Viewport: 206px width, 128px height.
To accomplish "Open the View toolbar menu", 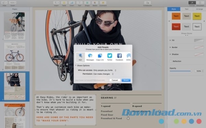I will pos(5,3).
